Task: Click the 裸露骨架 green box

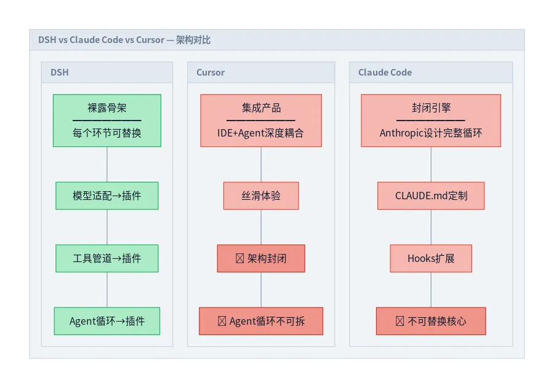Action: point(107,121)
